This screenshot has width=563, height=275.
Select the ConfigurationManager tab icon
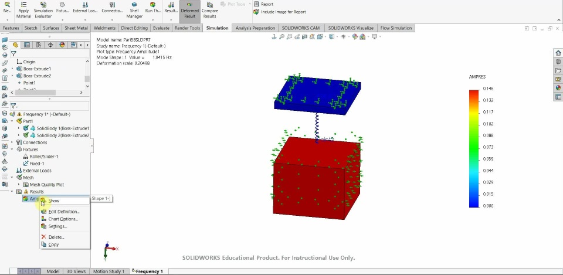39,45
